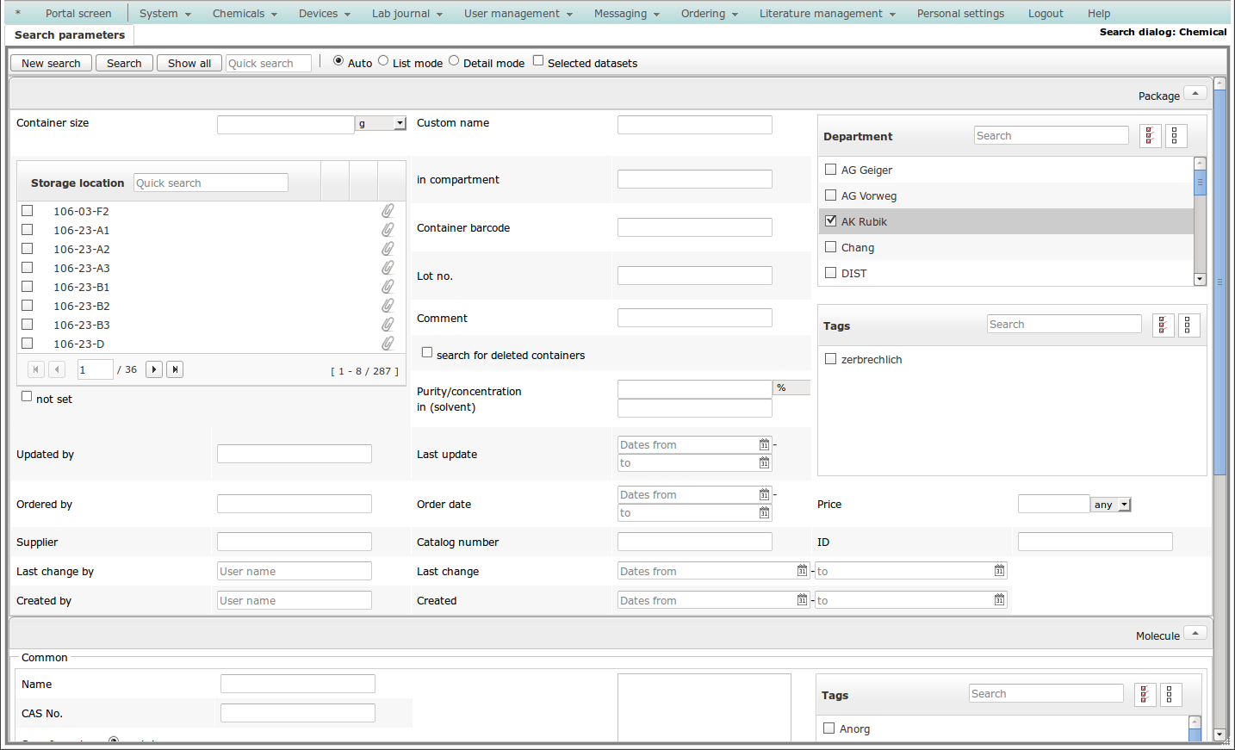Viewport: 1235px width, 750px height.
Task: Open calendar picker for Last update from
Action: 764,445
